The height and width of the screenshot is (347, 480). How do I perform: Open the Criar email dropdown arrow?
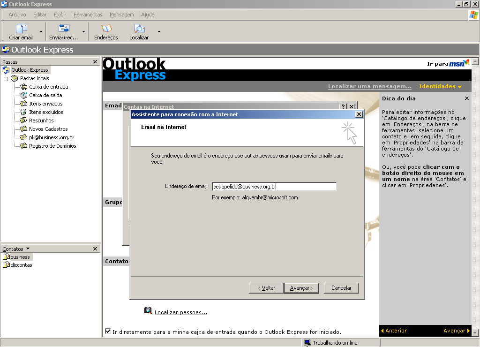41,31
